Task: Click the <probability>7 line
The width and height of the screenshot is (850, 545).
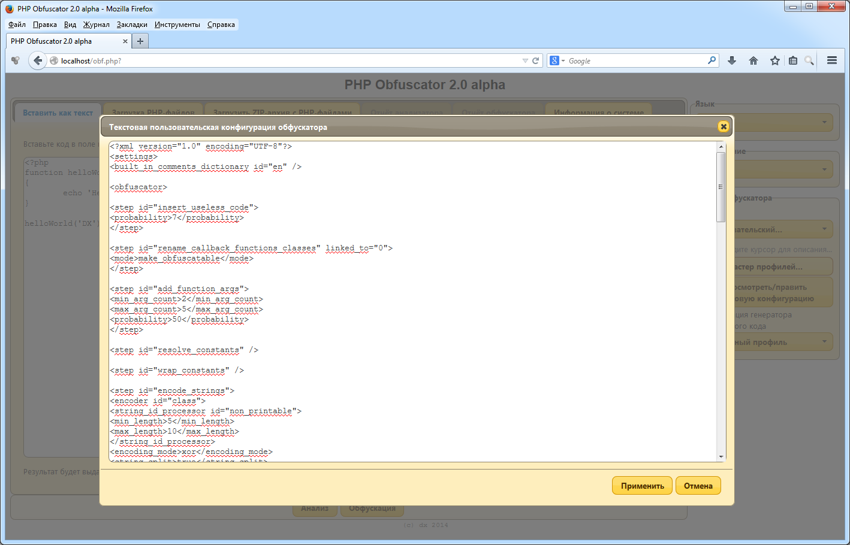Action: (177, 217)
